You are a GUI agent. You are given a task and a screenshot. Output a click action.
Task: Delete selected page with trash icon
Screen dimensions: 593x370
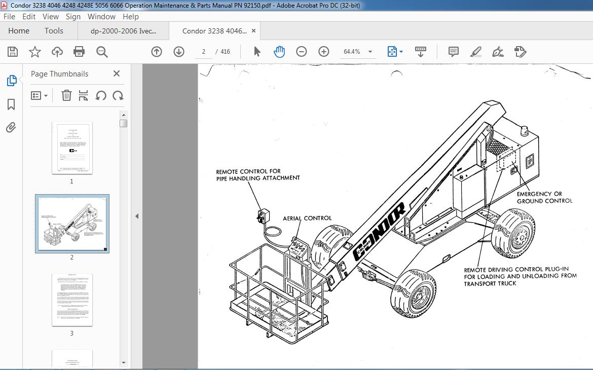tap(66, 95)
